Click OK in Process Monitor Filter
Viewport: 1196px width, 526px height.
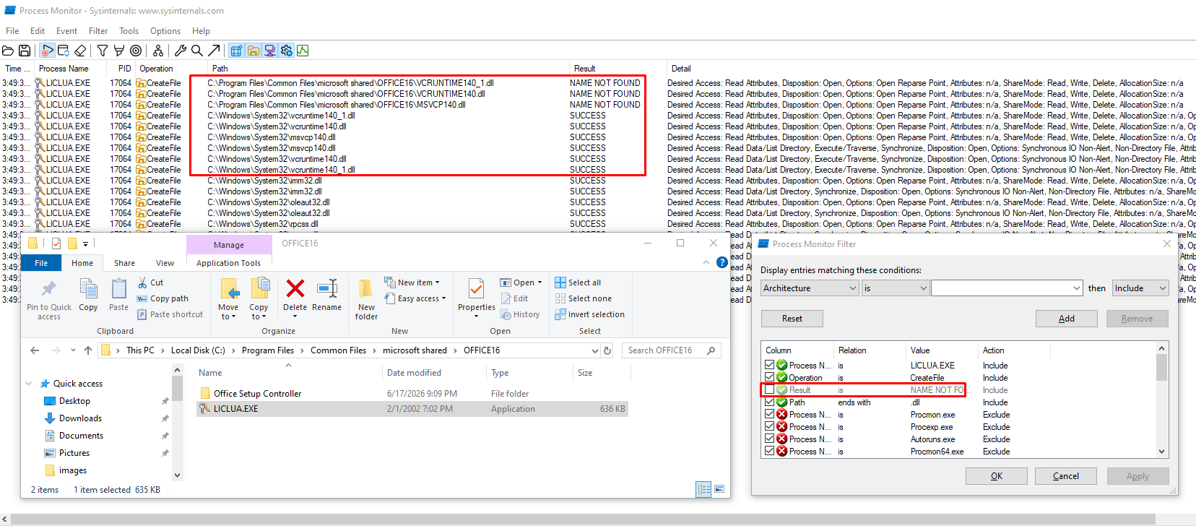(997, 476)
